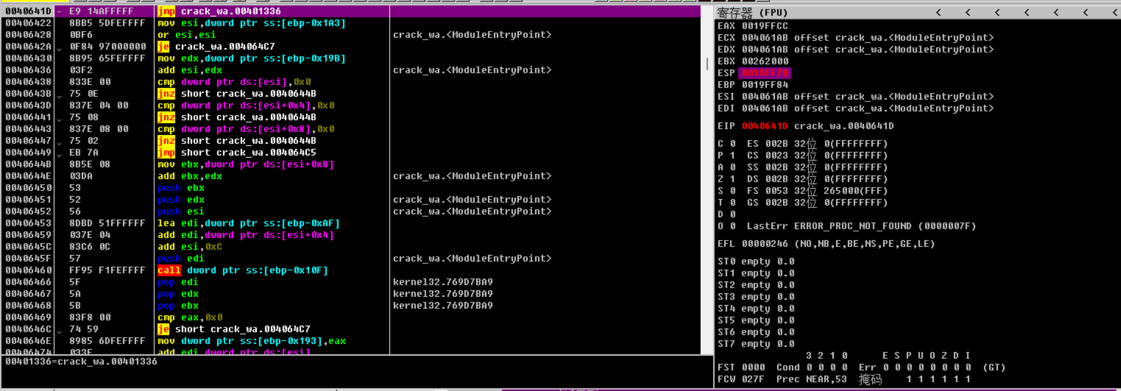Select the add ebx,edx instruction
This screenshot has height=391, width=1121.
(190, 176)
